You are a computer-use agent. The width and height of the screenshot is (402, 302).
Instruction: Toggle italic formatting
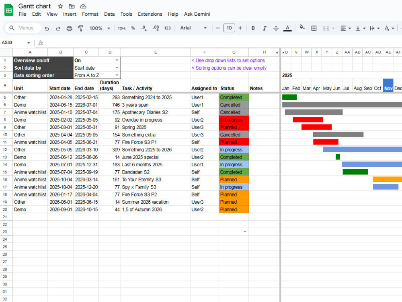coord(265,28)
